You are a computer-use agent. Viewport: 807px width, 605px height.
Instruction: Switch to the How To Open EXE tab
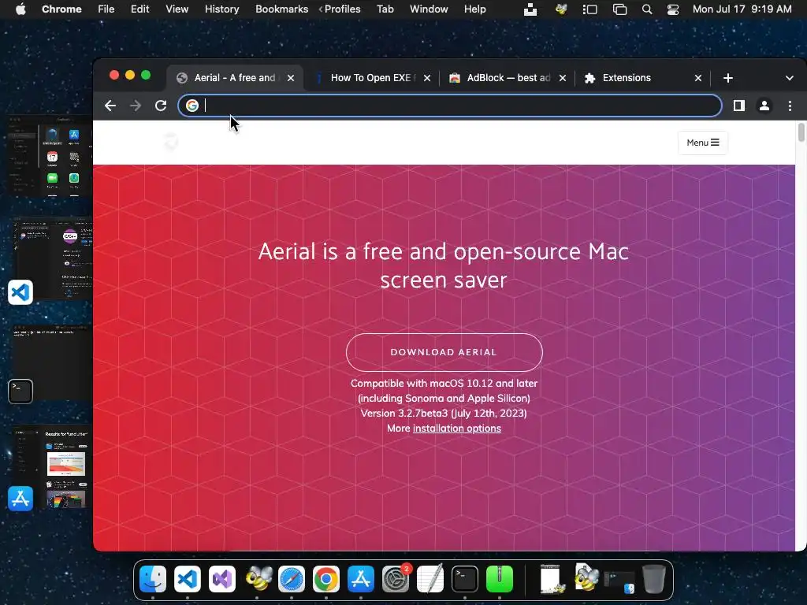click(x=372, y=78)
